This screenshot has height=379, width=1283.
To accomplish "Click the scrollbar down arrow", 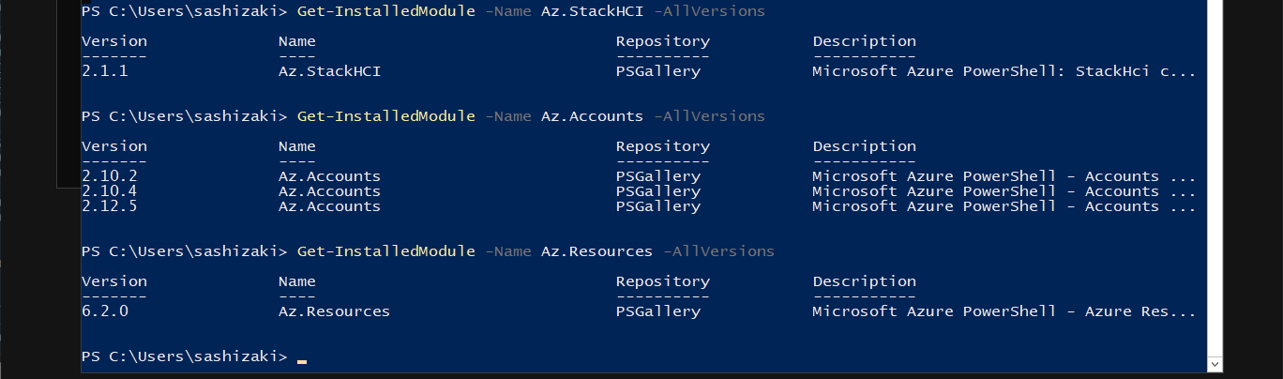I will click(x=1215, y=363).
